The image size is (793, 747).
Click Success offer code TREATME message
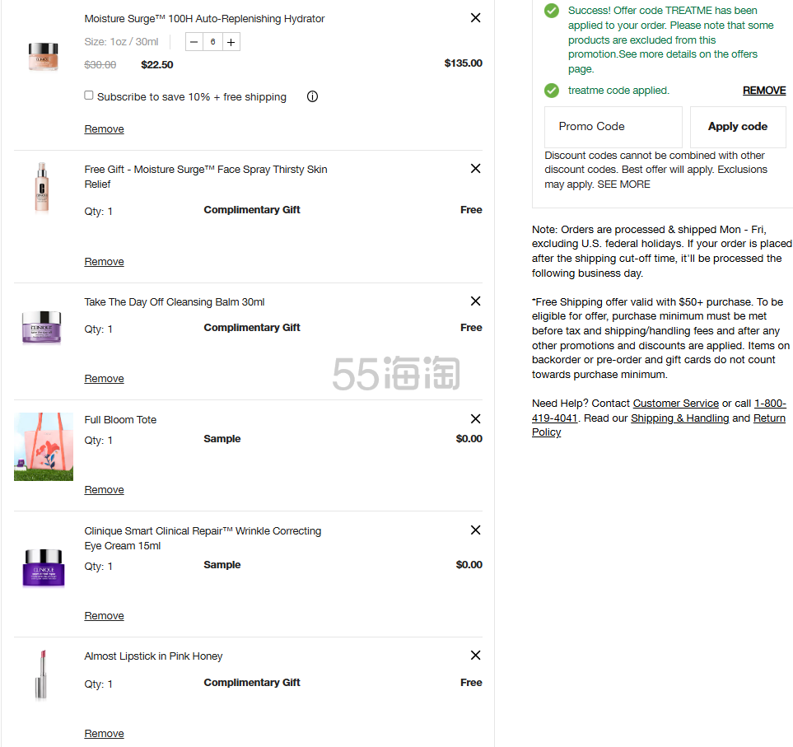[670, 40]
